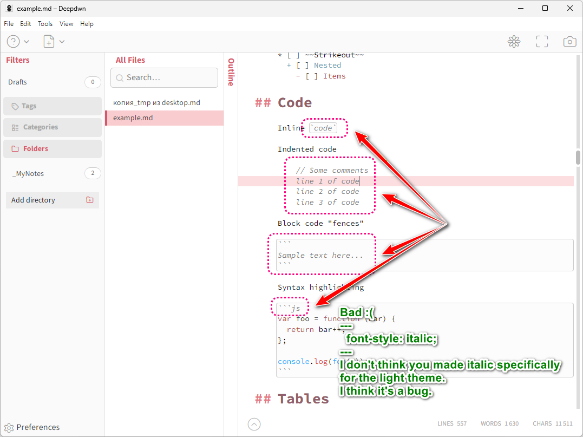Screen dimensions: 583x437
Task: Click the 'Indented code' text line
Action: (x=307, y=149)
